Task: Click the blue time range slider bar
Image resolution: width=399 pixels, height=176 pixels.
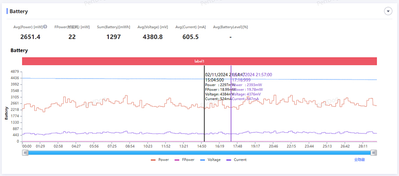Action: pos(199,153)
